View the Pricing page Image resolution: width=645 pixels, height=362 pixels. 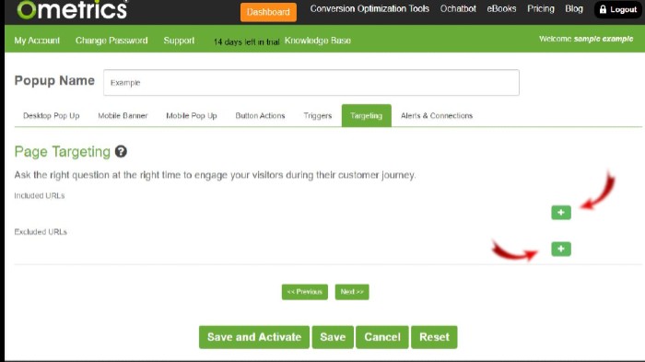[x=541, y=8]
